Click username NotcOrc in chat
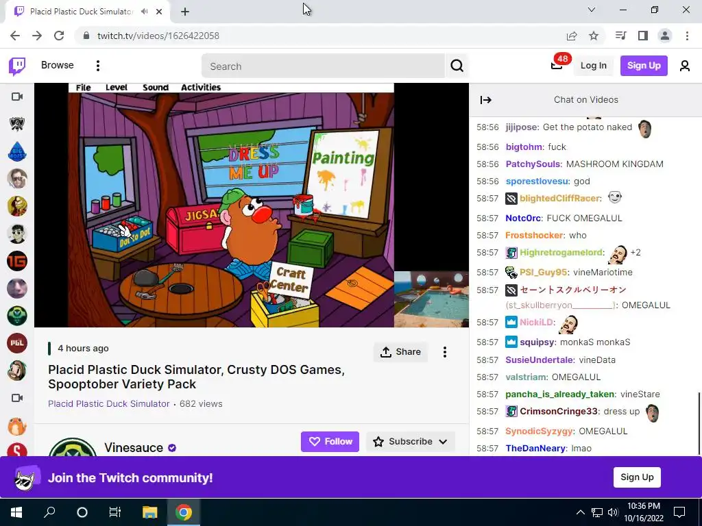 523,218
